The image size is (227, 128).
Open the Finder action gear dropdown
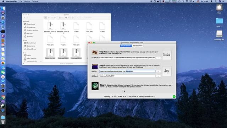coord(67,18)
